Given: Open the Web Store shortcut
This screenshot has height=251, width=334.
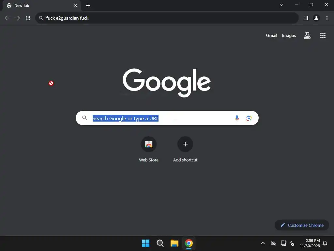Looking at the screenshot, I should tap(149, 149).
